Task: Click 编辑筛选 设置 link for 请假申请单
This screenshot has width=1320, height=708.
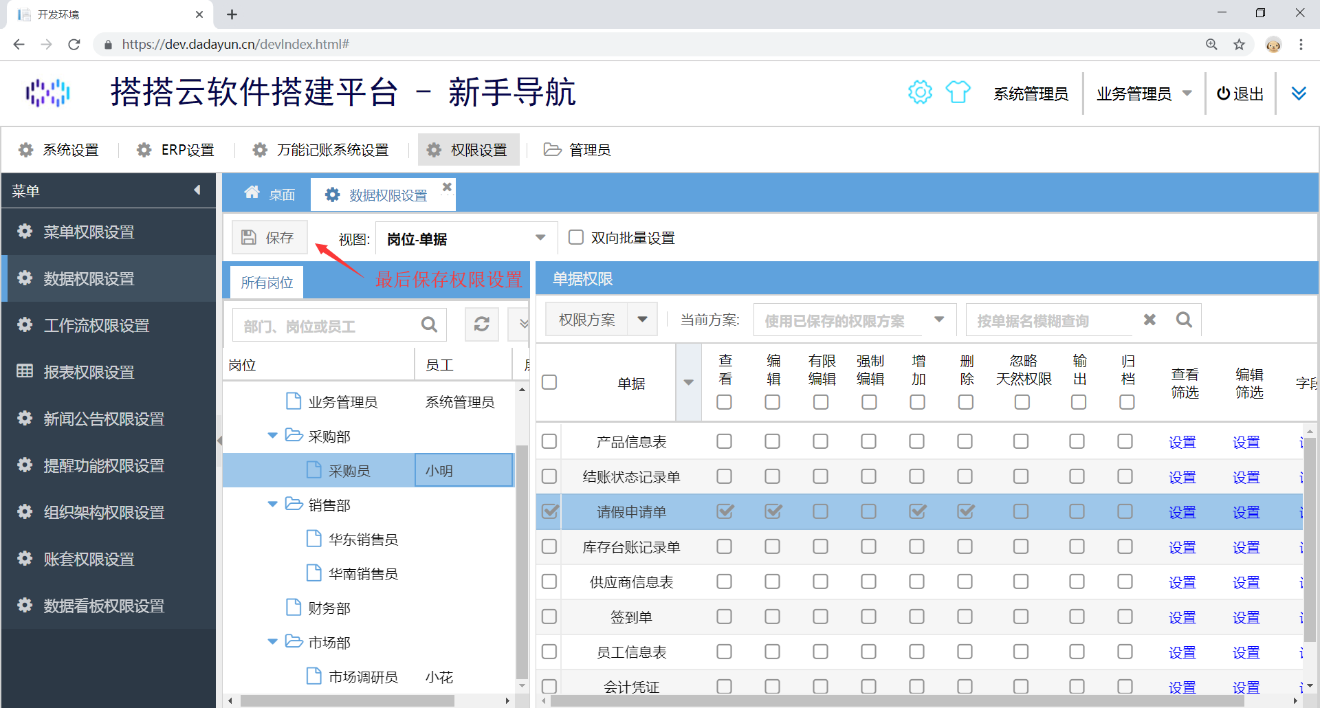Action: tap(1246, 512)
